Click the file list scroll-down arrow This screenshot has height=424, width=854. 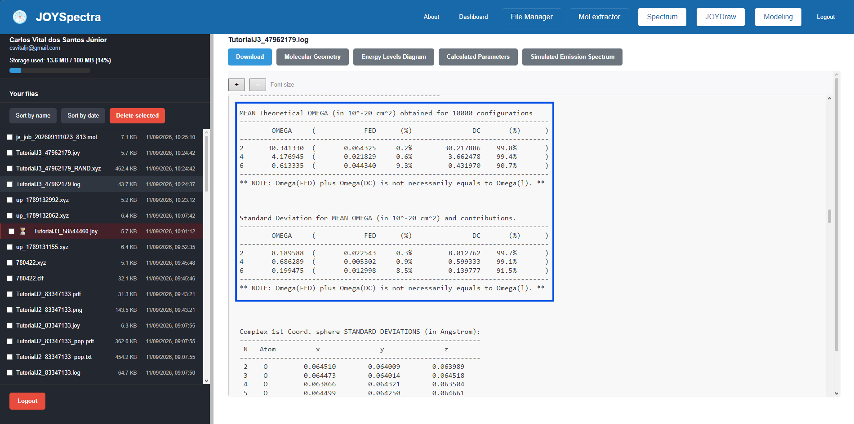(x=206, y=381)
